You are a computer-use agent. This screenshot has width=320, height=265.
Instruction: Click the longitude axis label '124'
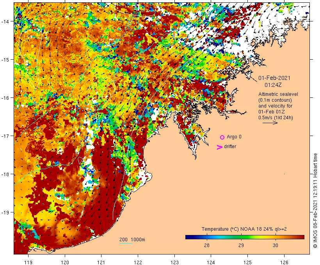click(x=211, y=262)
